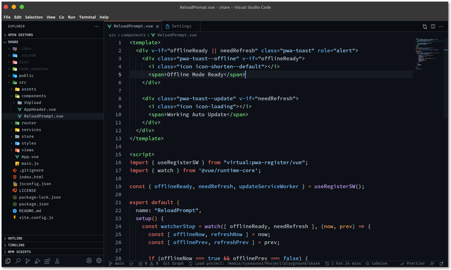The image size is (451, 270).
Task: Open the Search view in activity bar
Action: [x=18, y=261]
